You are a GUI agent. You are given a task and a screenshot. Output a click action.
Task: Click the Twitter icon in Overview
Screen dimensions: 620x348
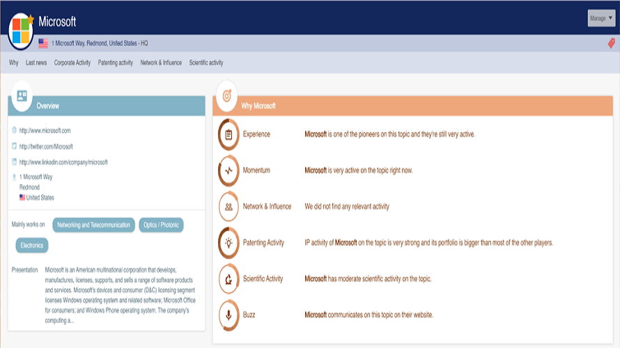pos(14,146)
